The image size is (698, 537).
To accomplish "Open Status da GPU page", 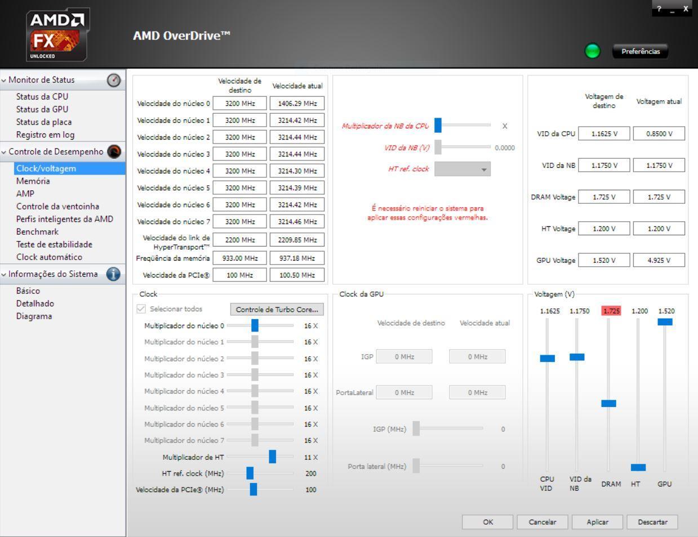I will [42, 109].
